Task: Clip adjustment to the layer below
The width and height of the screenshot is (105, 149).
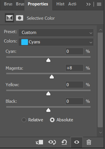Action: click(39, 142)
